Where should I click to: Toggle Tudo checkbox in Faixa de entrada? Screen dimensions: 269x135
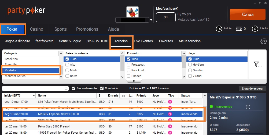click(x=67, y=59)
